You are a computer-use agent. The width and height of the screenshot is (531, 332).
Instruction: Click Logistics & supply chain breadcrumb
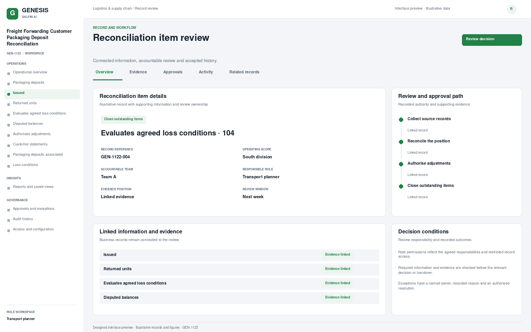tap(112, 9)
